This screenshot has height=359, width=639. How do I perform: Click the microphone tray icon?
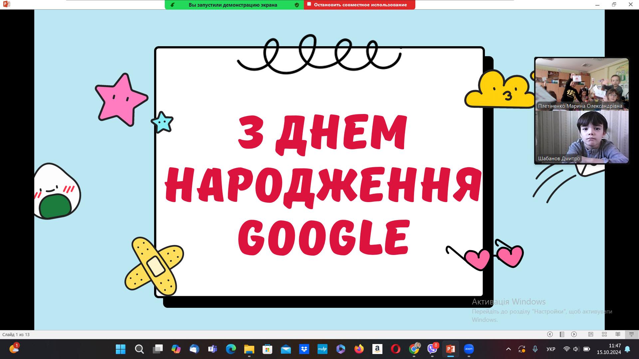tap(535, 349)
